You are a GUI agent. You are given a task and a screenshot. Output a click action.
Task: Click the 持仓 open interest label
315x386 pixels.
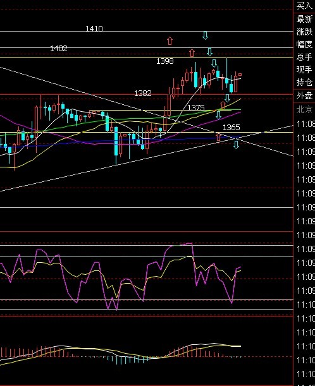pos(304,82)
